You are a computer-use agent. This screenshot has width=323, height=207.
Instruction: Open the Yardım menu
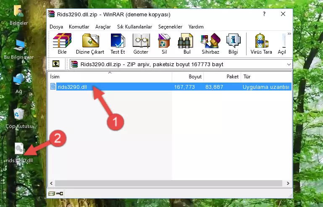(x=196, y=27)
